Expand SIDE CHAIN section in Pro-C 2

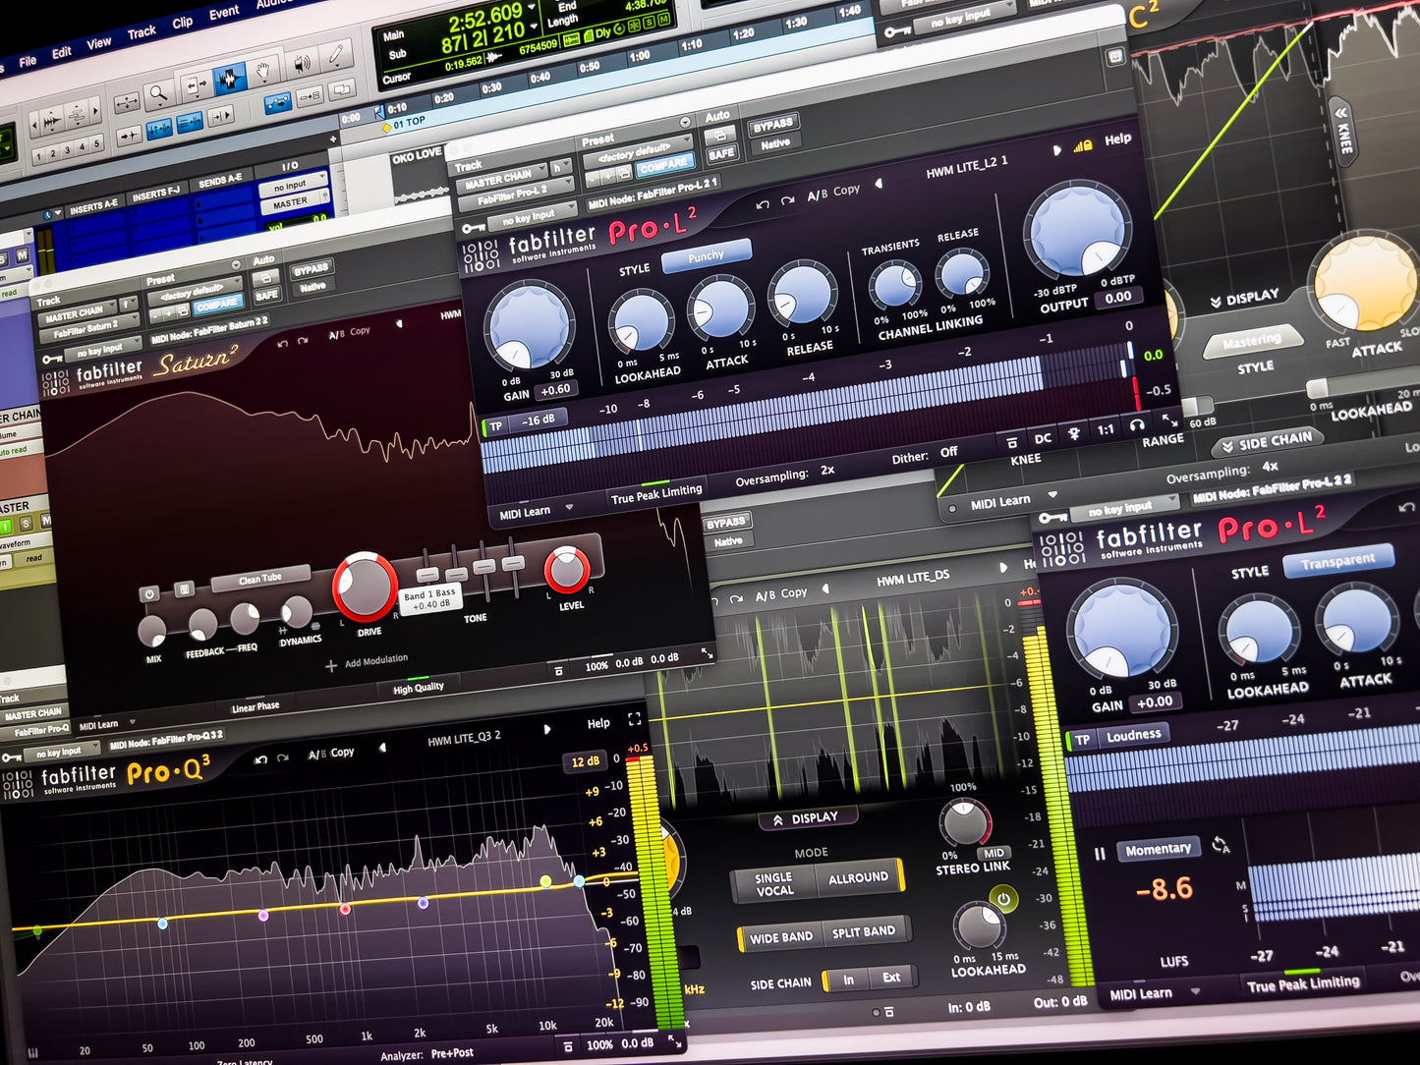1268,442
